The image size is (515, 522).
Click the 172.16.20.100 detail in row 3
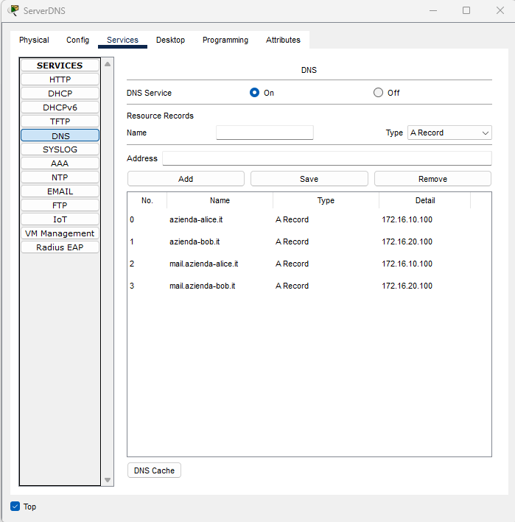[x=407, y=286]
